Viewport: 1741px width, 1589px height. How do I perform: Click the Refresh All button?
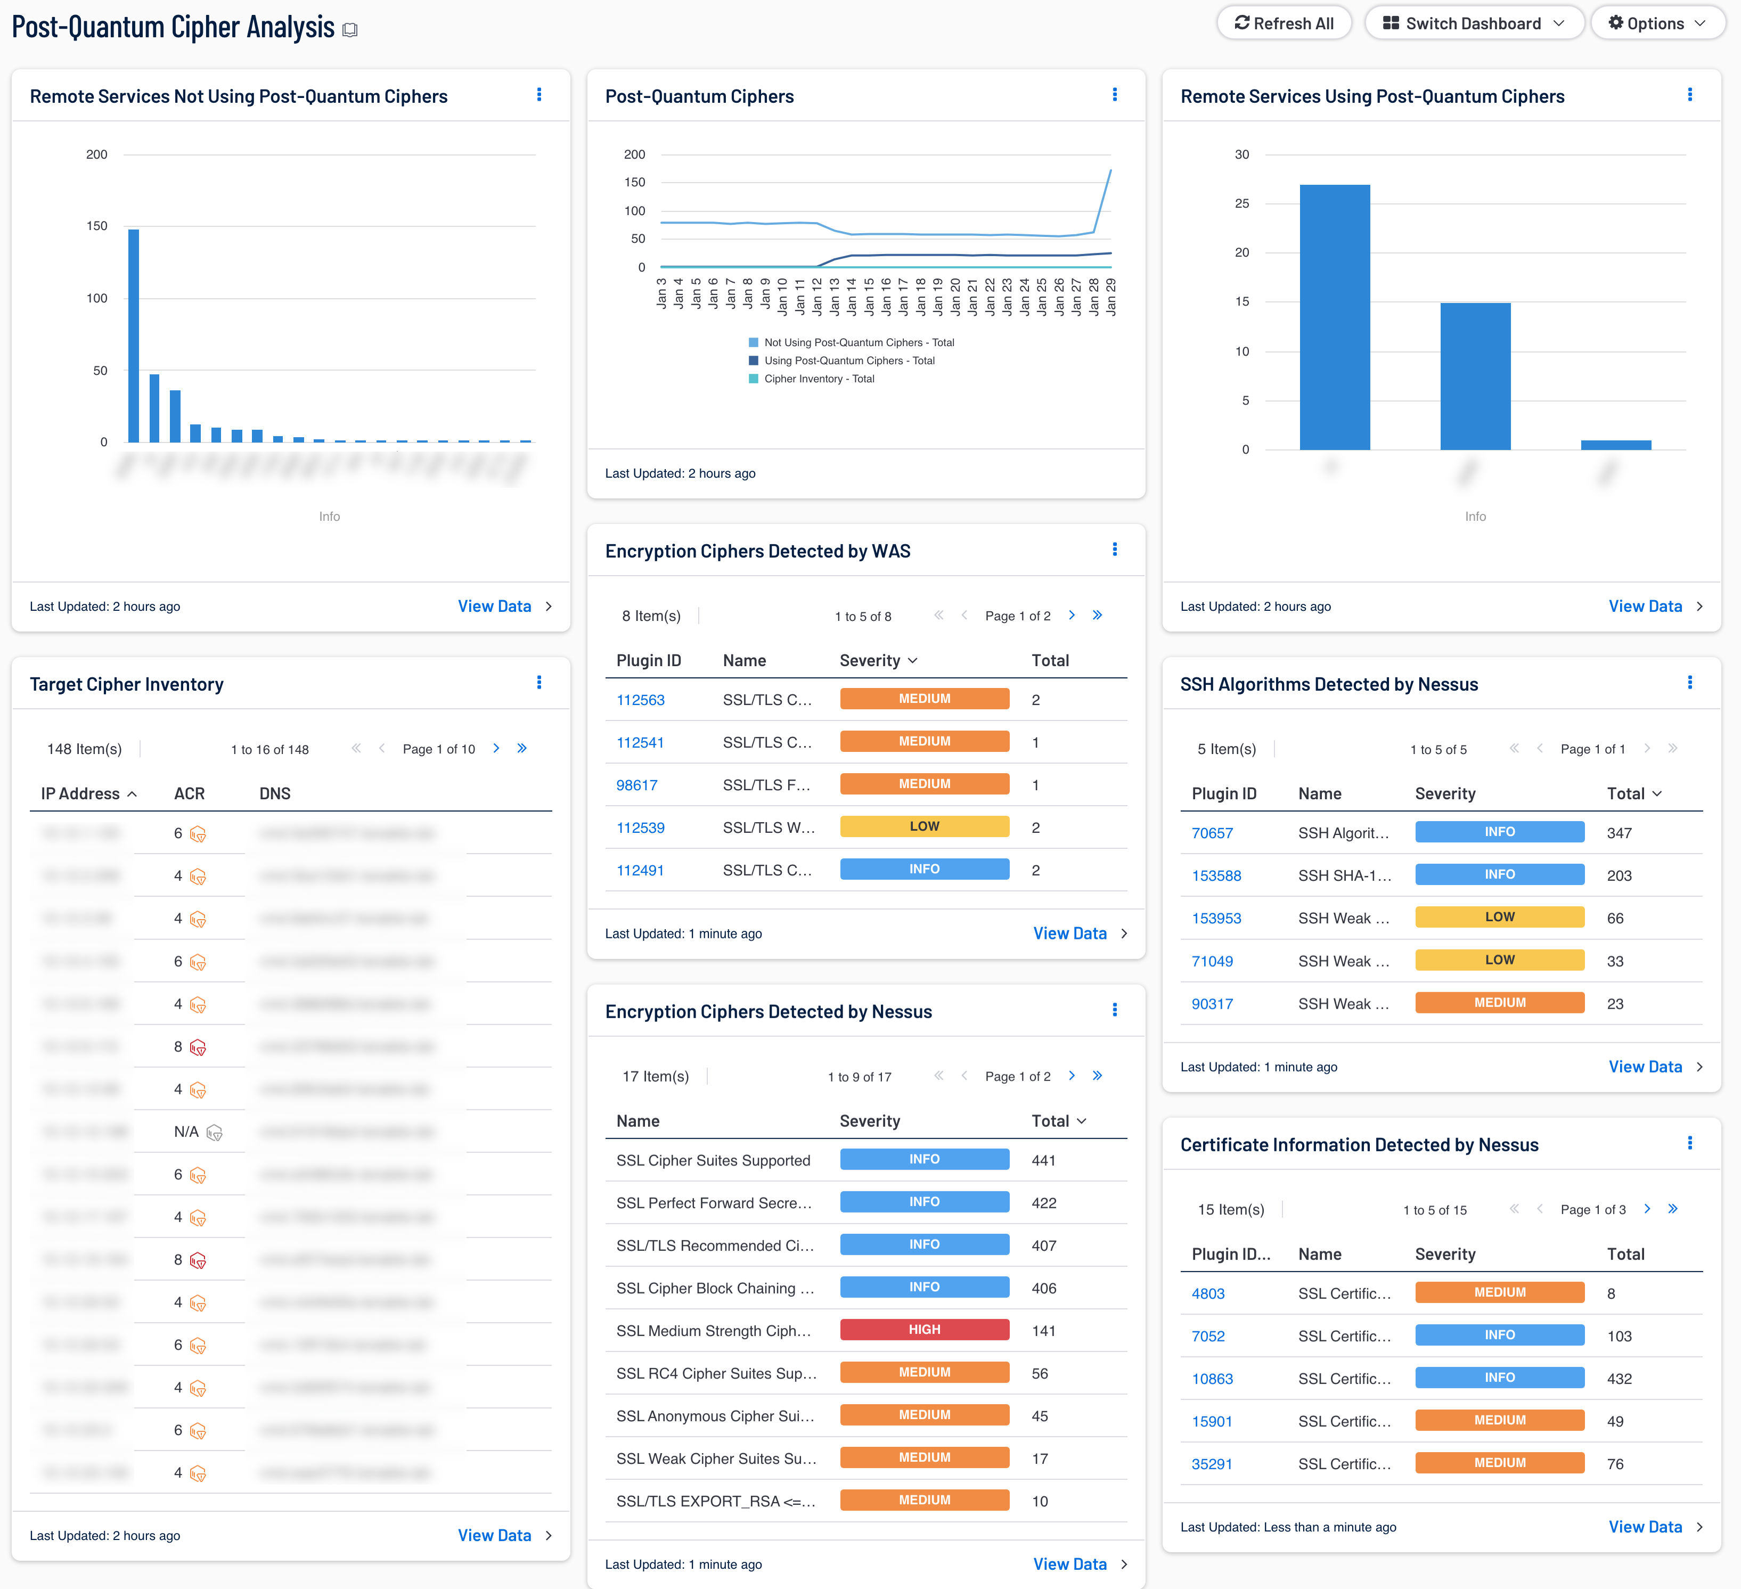pyautogui.click(x=1284, y=23)
